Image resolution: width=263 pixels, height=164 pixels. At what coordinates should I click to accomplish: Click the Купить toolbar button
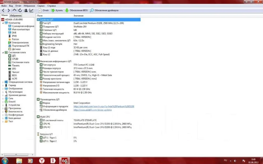click(x=57, y=10)
